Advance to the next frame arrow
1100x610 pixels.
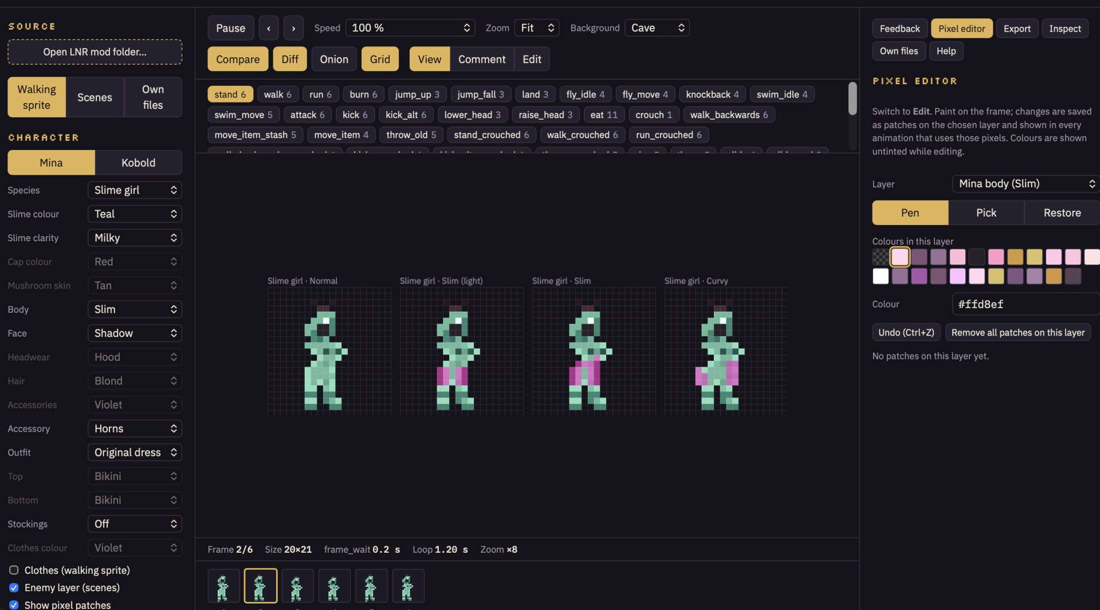(x=293, y=28)
